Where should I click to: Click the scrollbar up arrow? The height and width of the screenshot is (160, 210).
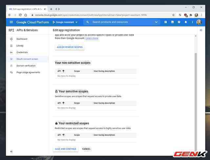tap(196, 36)
